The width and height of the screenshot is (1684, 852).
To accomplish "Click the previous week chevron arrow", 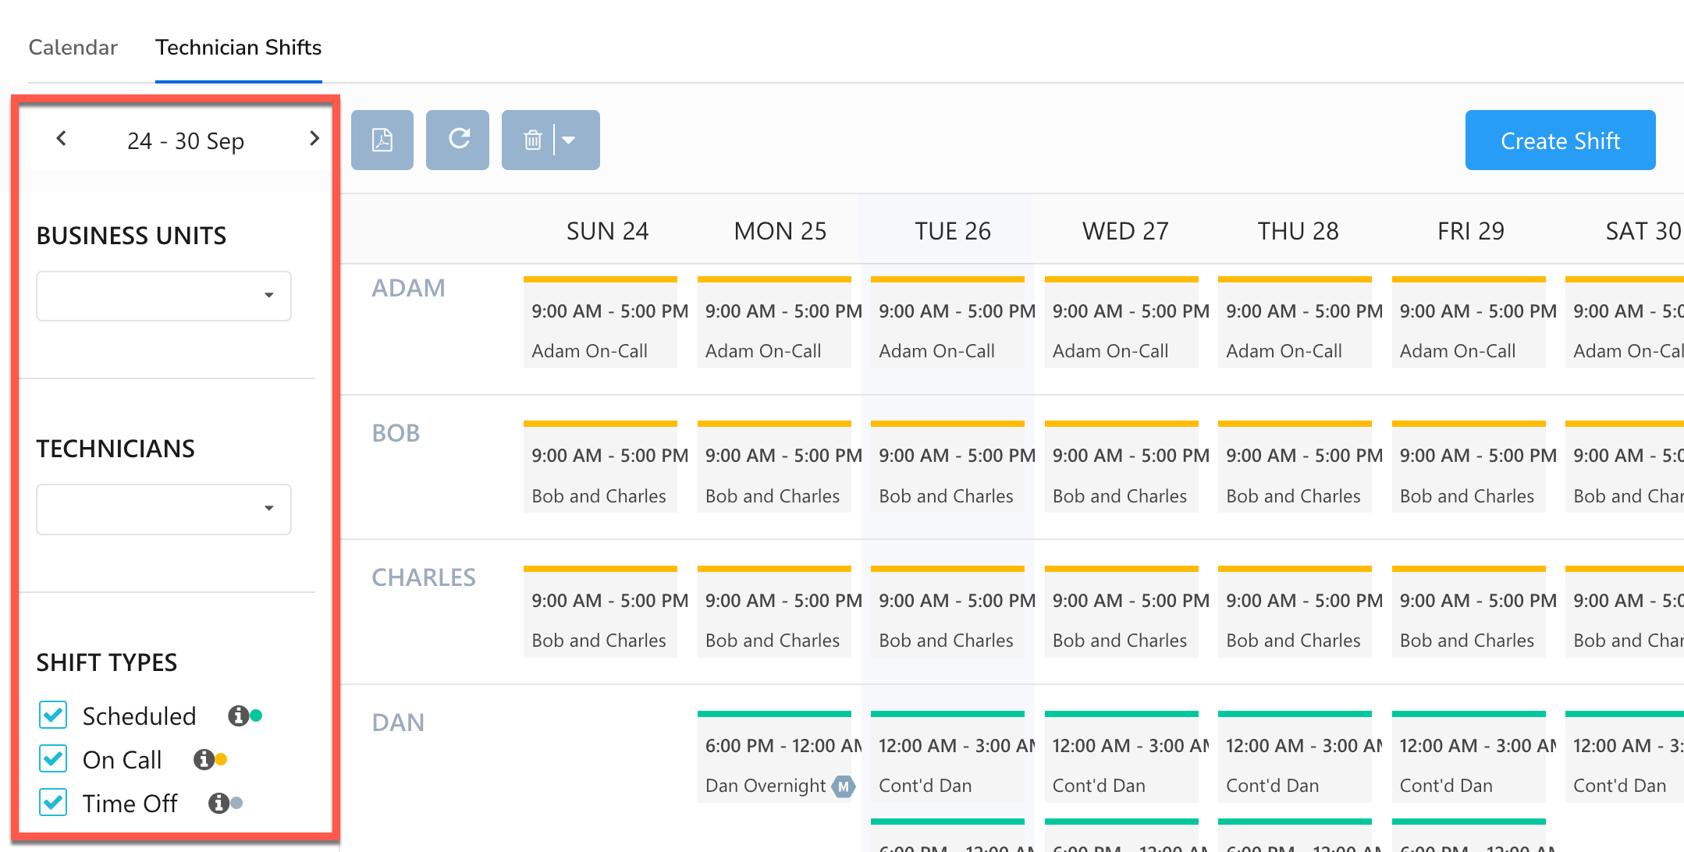I will (x=62, y=138).
